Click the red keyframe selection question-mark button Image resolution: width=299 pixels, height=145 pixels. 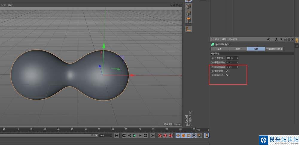[171, 135]
